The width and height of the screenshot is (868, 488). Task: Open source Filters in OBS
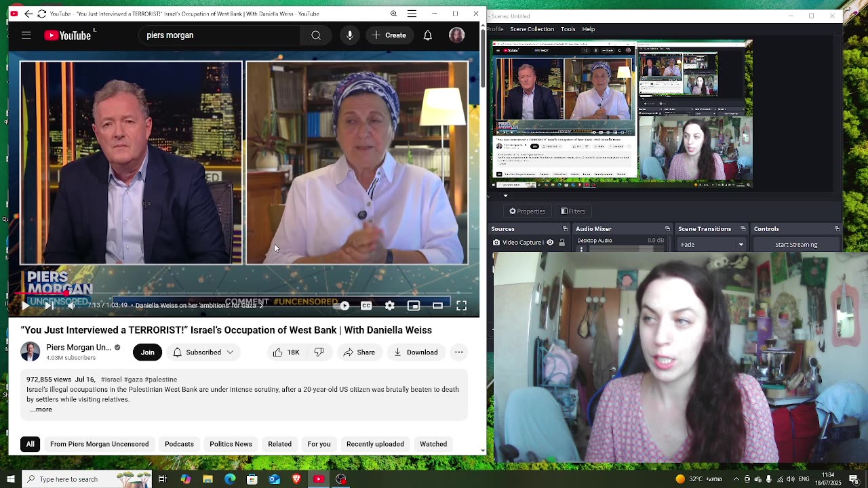point(573,211)
